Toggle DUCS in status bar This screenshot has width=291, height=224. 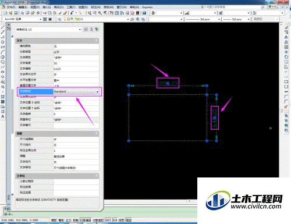click(x=108, y=221)
